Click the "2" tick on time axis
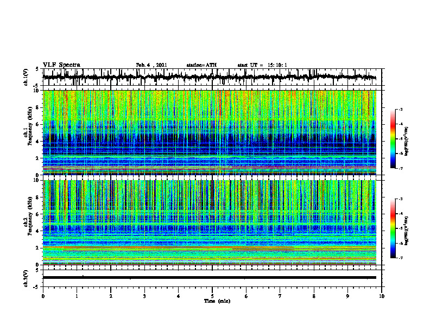This screenshot has width=430, height=332. pyautogui.click(x=111, y=296)
